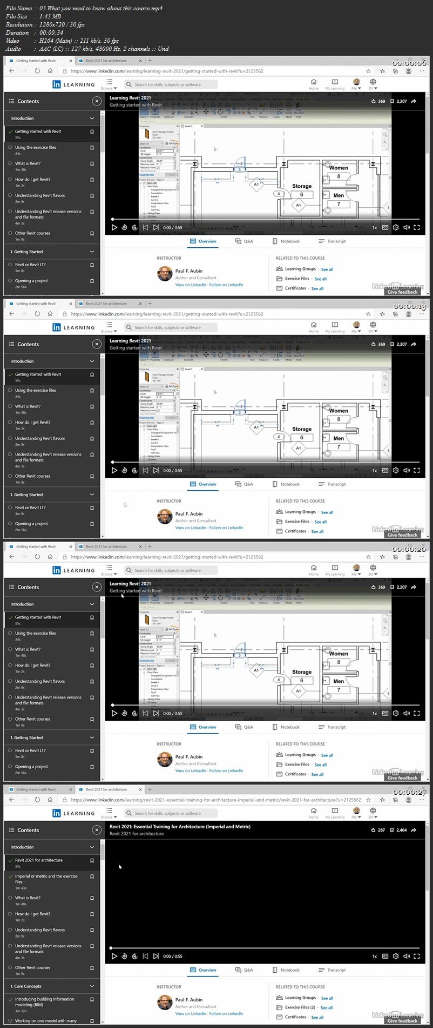Bookmark 'Other Revit courses' in the 00:00:20 frame
This screenshot has width=433, height=1028.
(x=92, y=720)
